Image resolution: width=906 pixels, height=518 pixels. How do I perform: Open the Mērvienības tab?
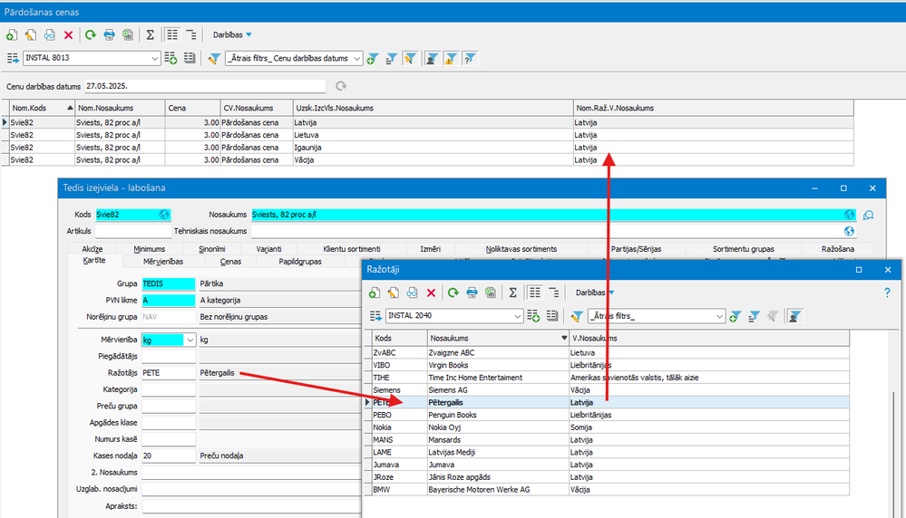[x=163, y=262]
